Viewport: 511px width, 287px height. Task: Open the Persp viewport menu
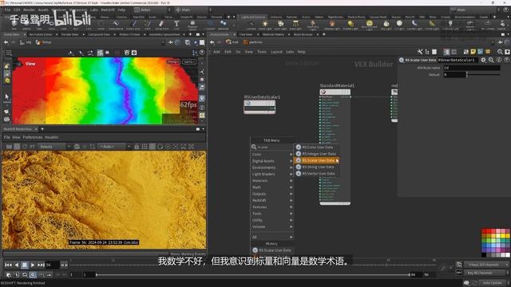(173, 61)
